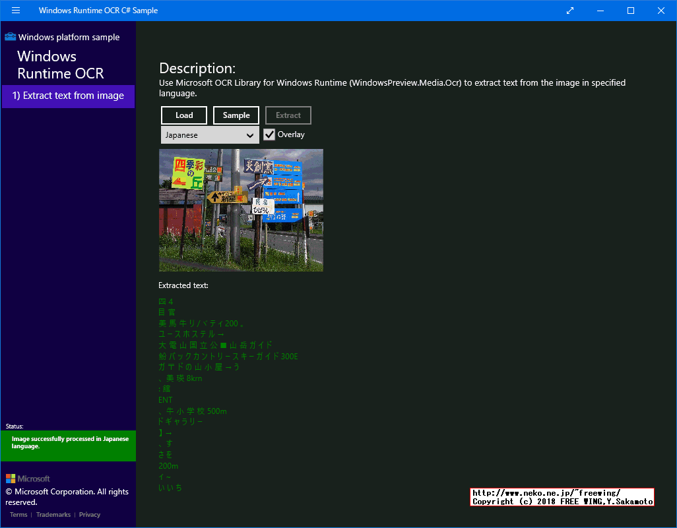Uncheck the Overlay checkbox
Image resolution: width=677 pixels, height=528 pixels.
(269, 134)
